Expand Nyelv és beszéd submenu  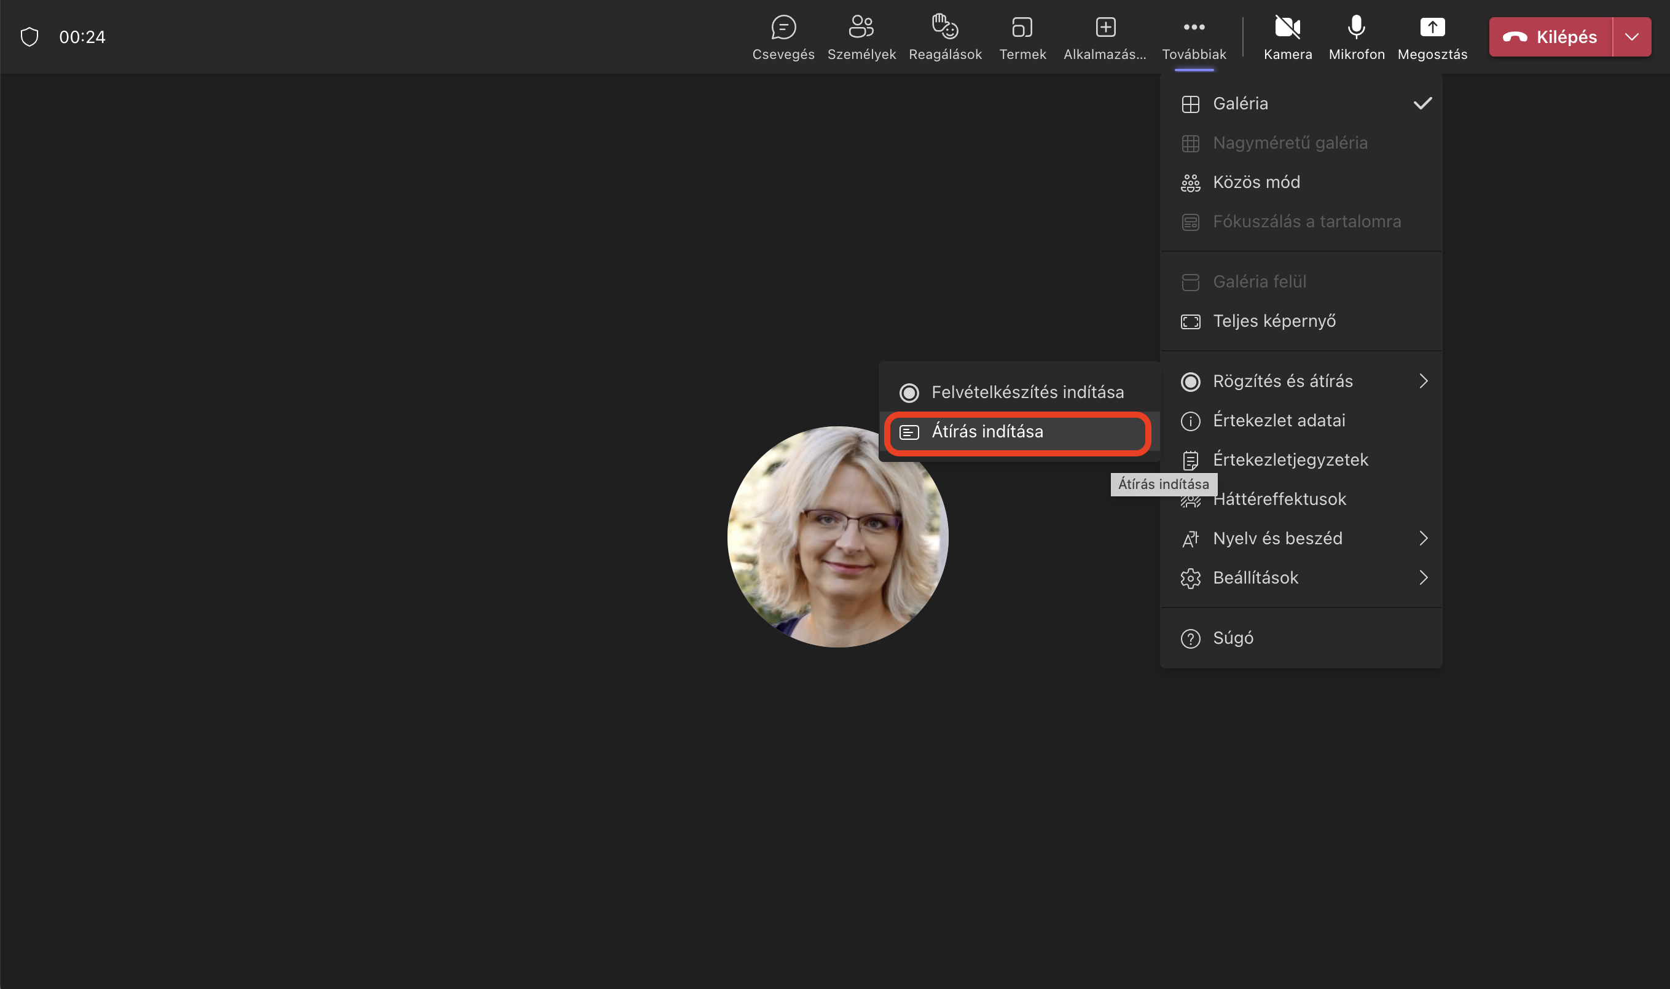pyautogui.click(x=1301, y=539)
